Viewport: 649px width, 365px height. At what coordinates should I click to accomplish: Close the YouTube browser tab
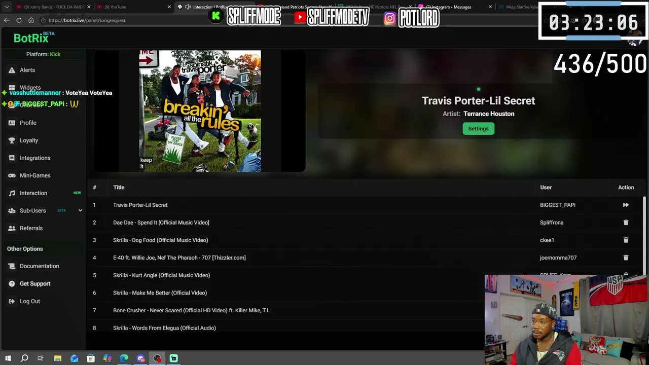tap(169, 7)
